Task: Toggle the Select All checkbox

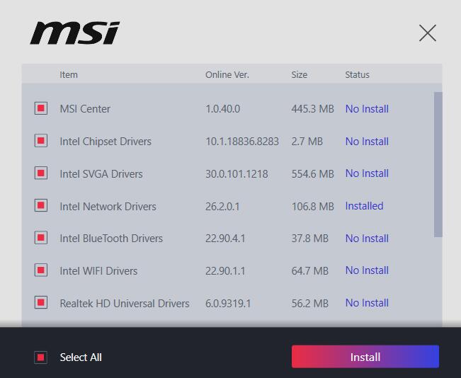Action: tap(41, 357)
